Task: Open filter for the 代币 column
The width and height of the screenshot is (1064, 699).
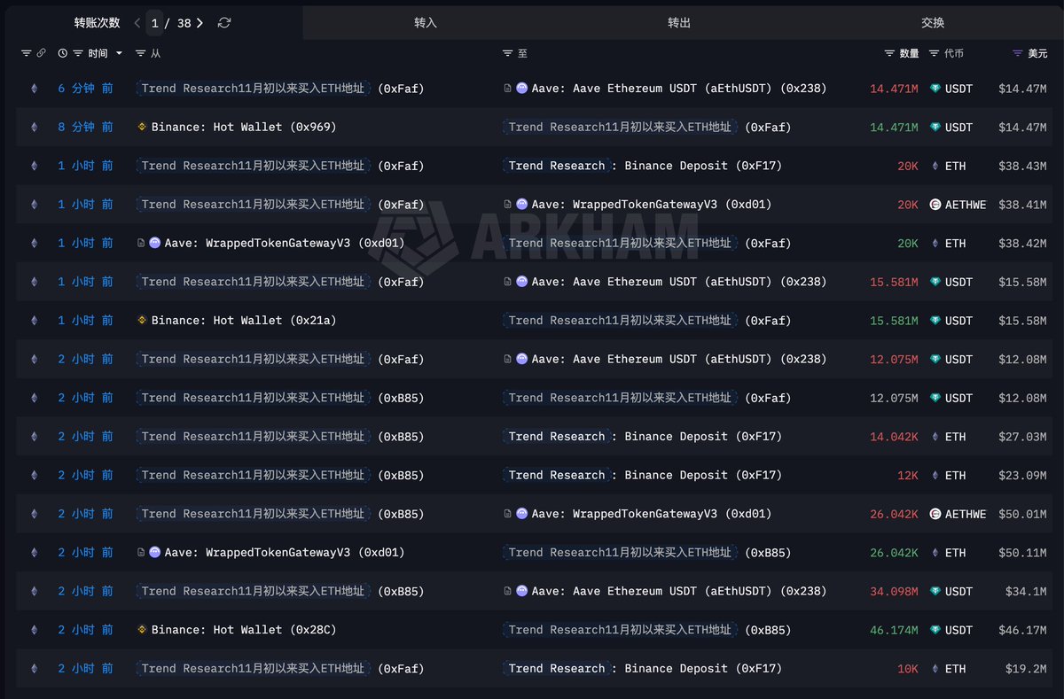Action: point(934,54)
